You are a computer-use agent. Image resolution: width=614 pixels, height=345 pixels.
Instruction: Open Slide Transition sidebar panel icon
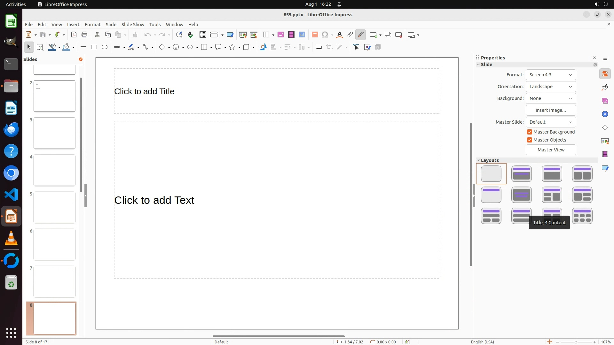tap(605, 141)
